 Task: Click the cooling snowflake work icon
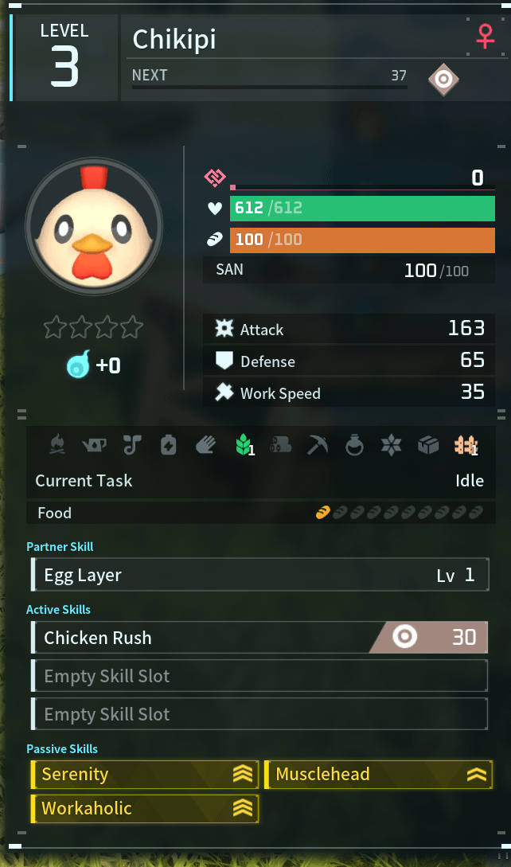391,445
